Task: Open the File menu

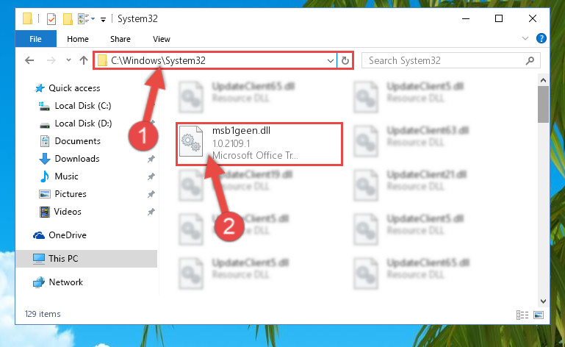Action: tap(36, 39)
